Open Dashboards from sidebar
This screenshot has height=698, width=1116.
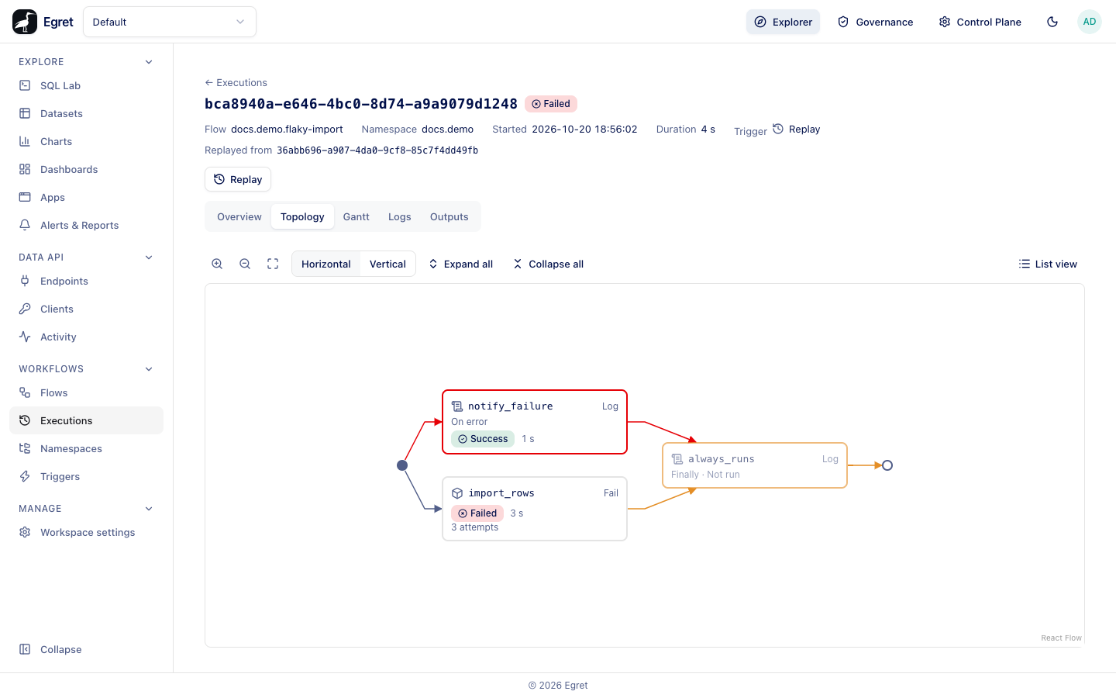86,169
